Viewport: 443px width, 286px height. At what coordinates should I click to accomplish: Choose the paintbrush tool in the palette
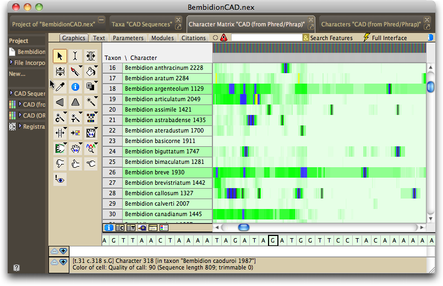[x=75, y=71]
